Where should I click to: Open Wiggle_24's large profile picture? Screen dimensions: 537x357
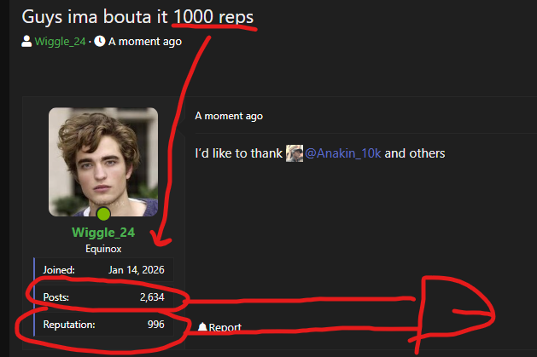point(103,162)
